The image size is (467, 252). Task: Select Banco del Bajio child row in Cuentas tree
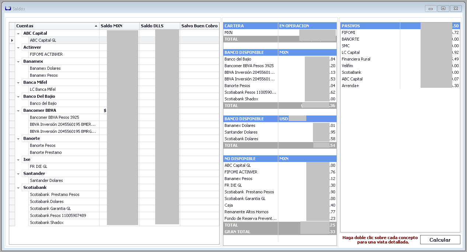[43, 103]
